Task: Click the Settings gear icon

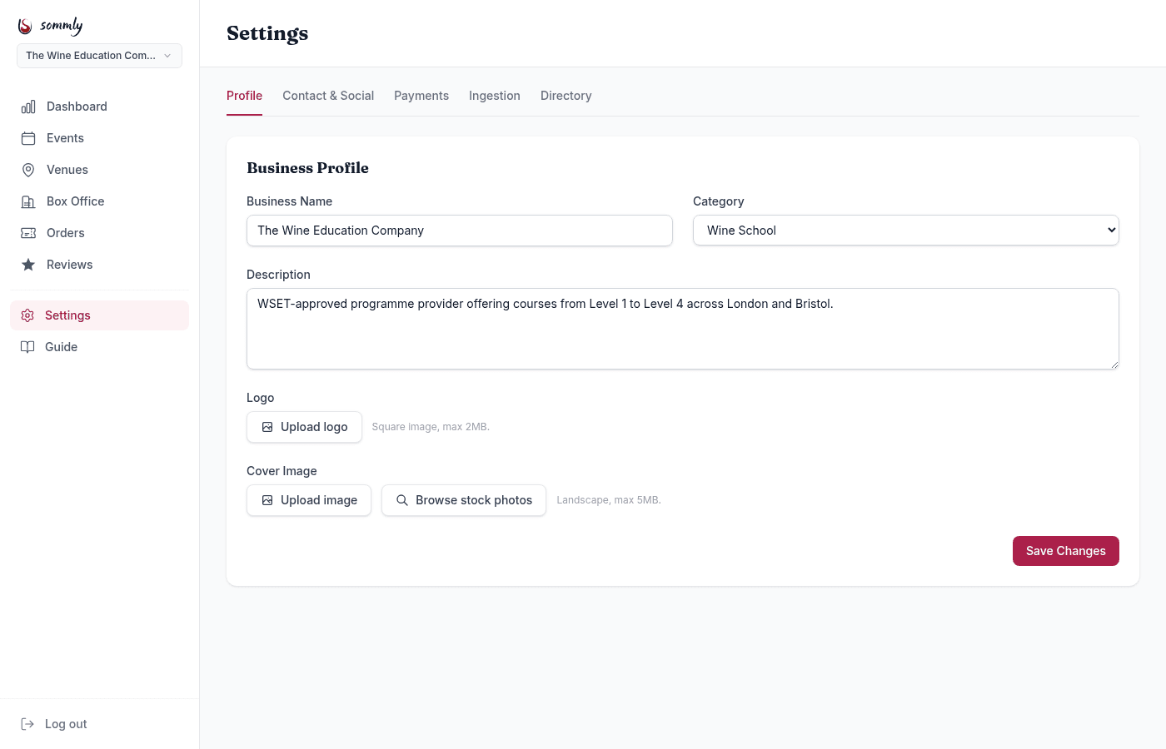Action: pos(27,315)
